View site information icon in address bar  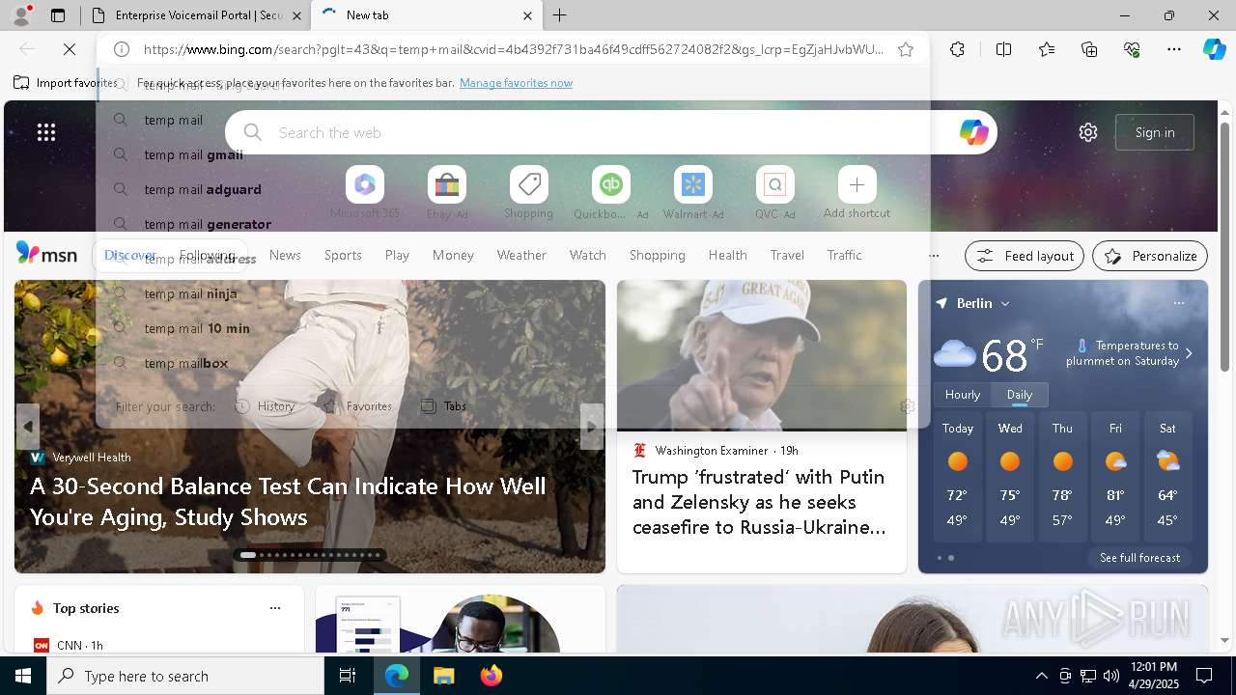(122, 49)
